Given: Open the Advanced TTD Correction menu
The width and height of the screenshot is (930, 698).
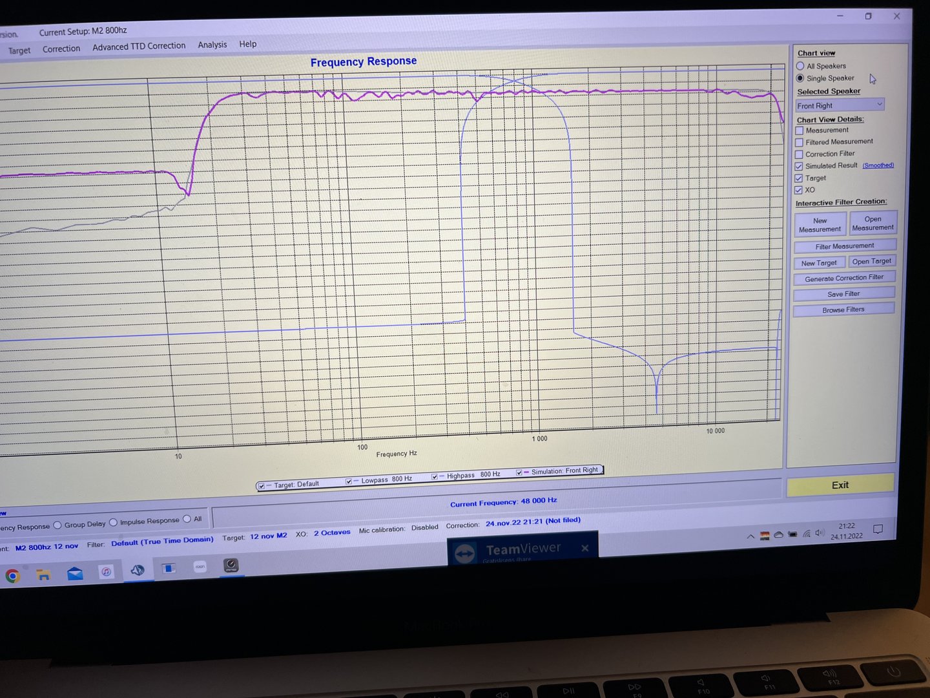Looking at the screenshot, I should tap(139, 47).
